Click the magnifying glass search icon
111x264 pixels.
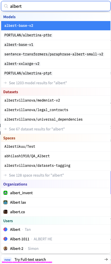6,6
